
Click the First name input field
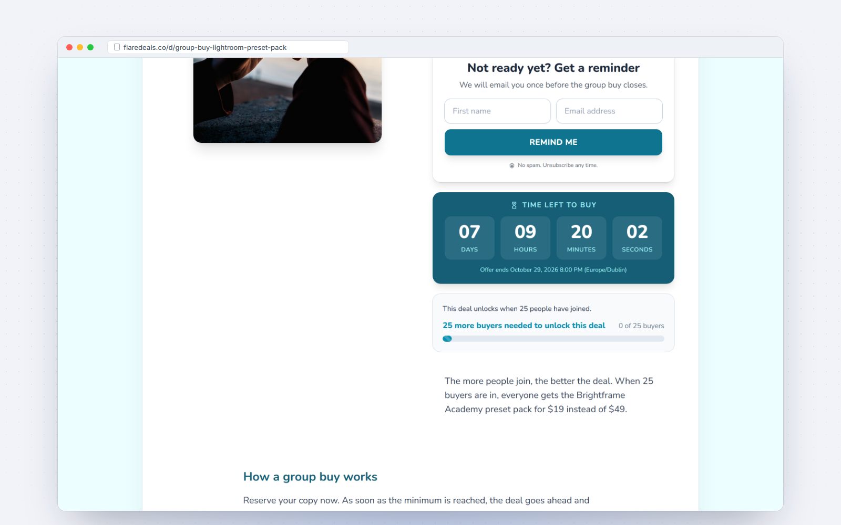(x=497, y=111)
